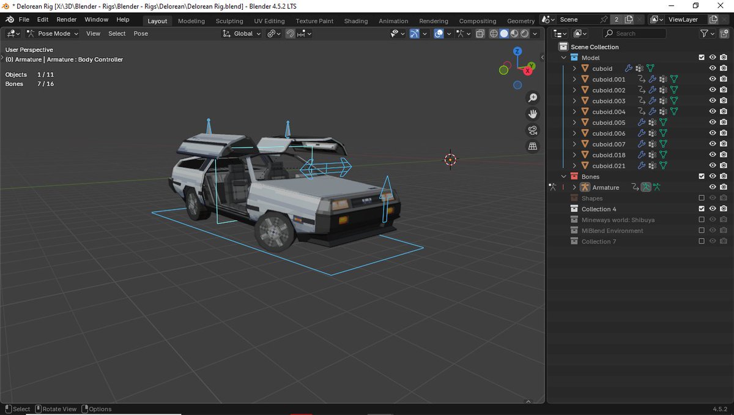Open the Pose menu in viewport header
734x415 pixels.
pos(141,34)
